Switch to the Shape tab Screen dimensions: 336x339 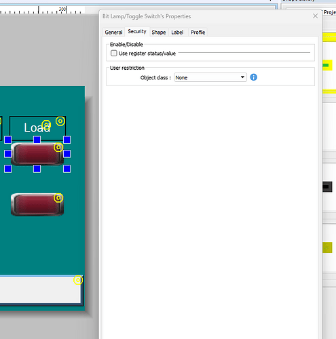click(x=159, y=33)
